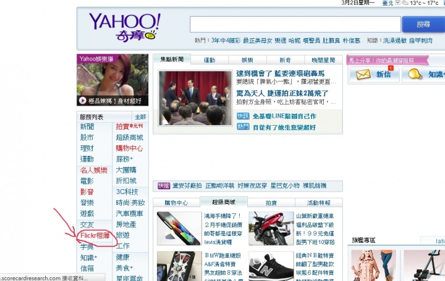Image resolution: width=445 pixels, height=281 pixels.
Task: Switch to the 新奇 news tab
Action: 285,60
